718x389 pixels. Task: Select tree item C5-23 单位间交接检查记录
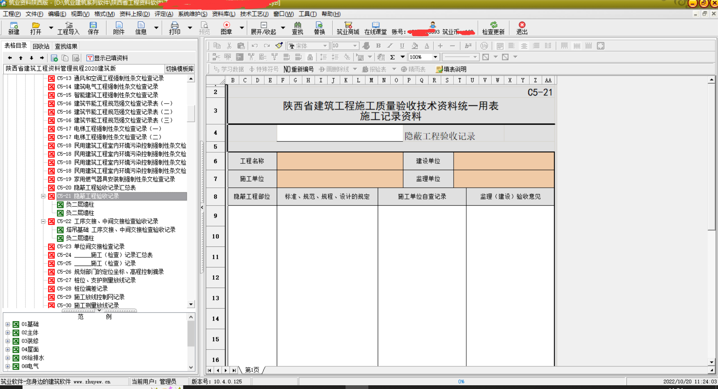click(90, 246)
